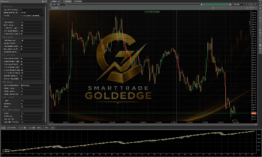Screen dimensions: 262x157
Task: Switch to the Optimization tab
Action: click(x=78, y=1)
